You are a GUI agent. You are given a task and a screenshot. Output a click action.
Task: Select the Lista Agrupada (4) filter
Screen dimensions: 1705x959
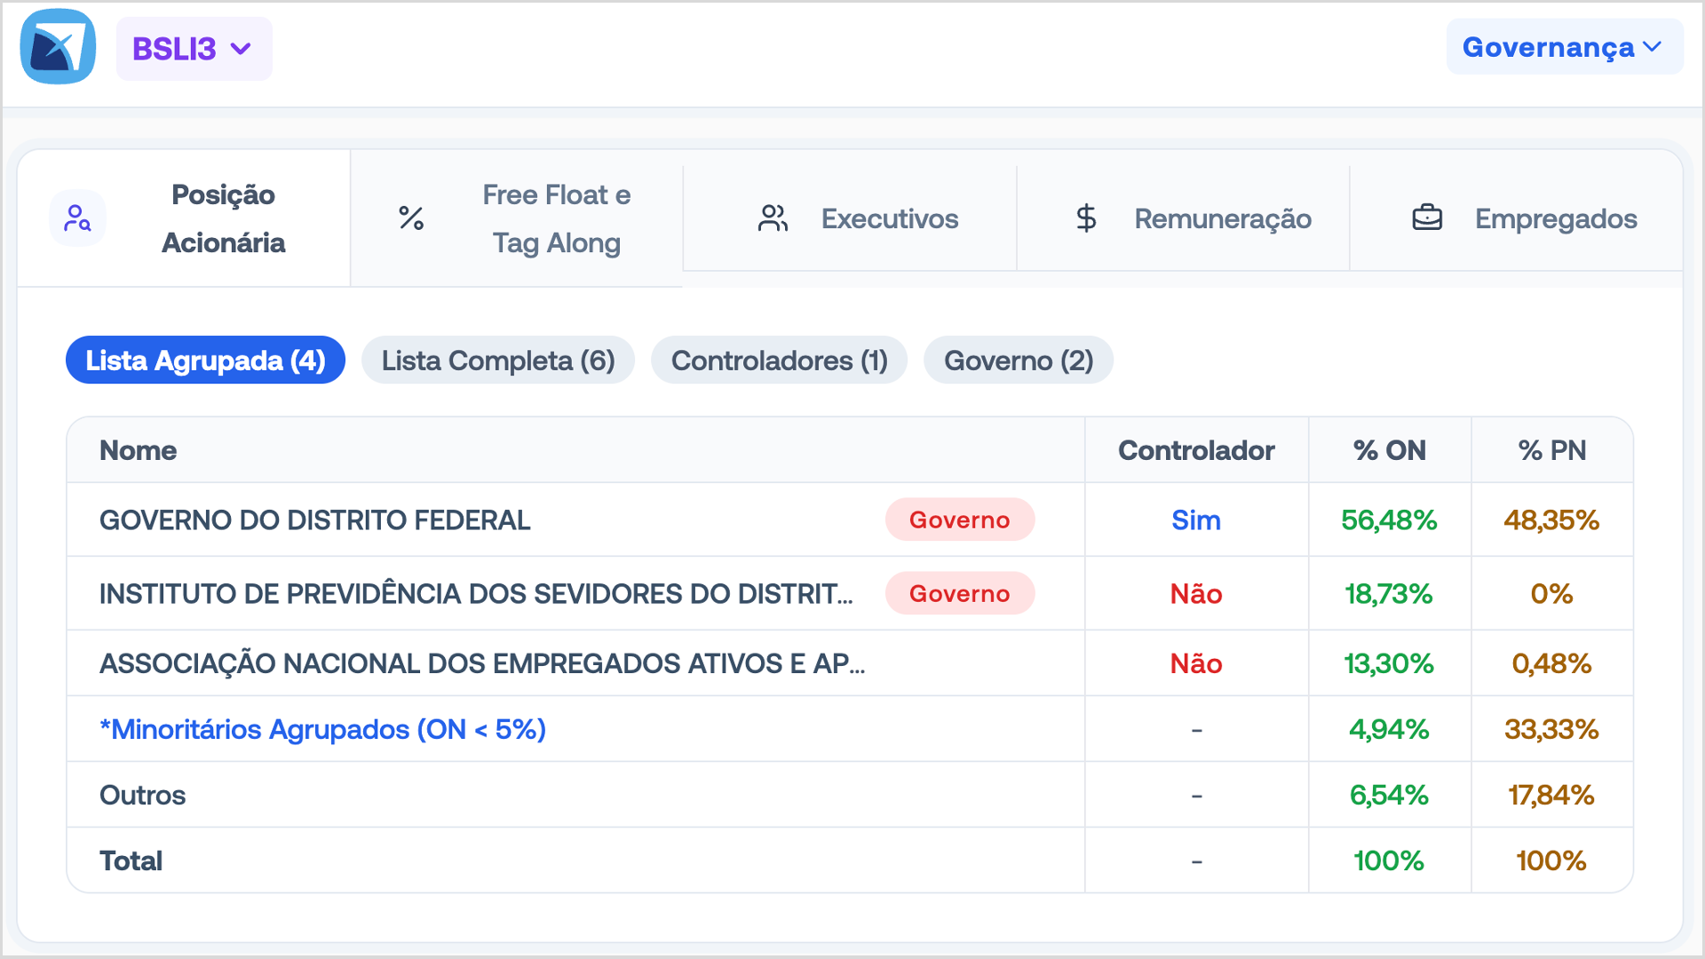point(205,361)
